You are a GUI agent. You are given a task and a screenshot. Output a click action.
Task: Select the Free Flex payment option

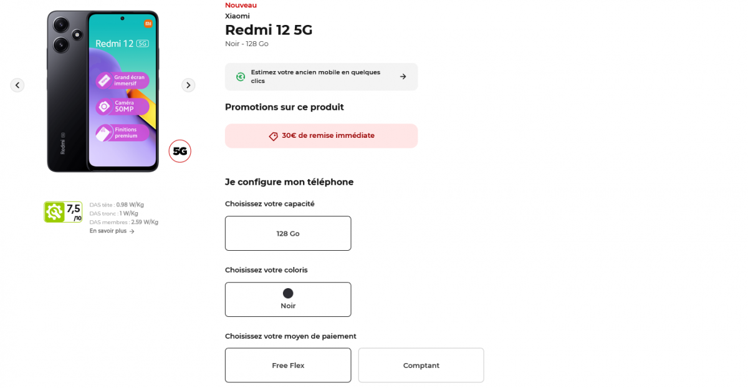[x=288, y=365]
